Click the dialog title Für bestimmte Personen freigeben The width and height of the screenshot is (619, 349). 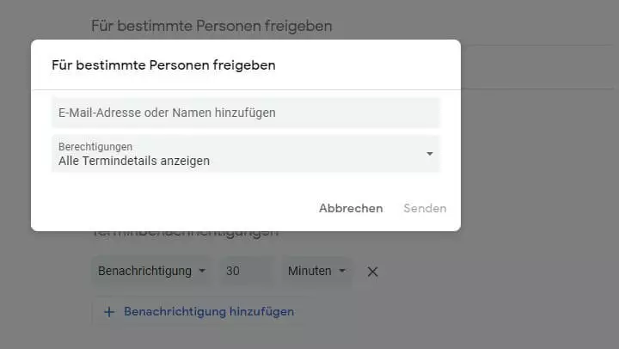coord(163,64)
